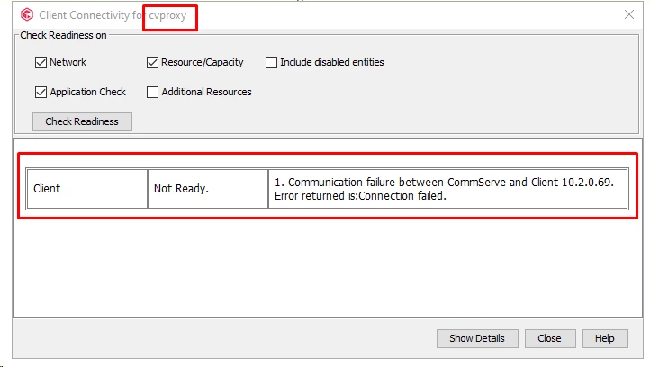Click blank space right of Include disabled entities
Image resolution: width=650 pixels, height=367 pixels.
point(504,63)
